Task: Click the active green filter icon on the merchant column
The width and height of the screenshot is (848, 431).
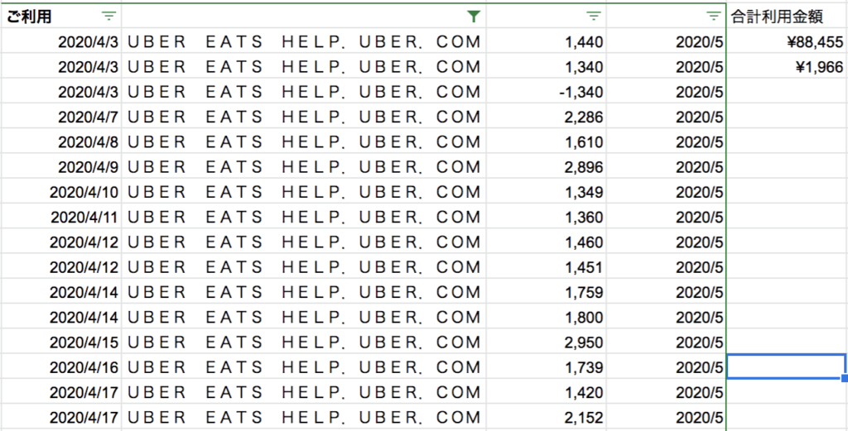Action: coord(473,17)
